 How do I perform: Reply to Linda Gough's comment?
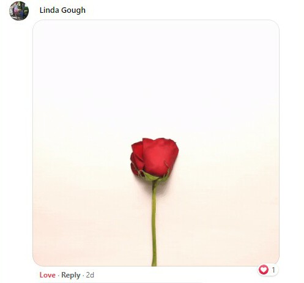[71, 275]
